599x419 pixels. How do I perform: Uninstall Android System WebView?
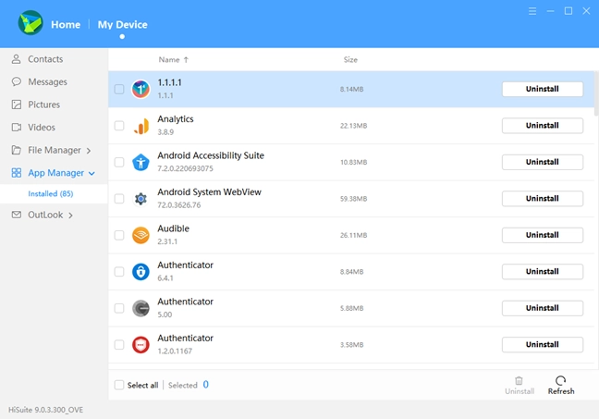[542, 199]
